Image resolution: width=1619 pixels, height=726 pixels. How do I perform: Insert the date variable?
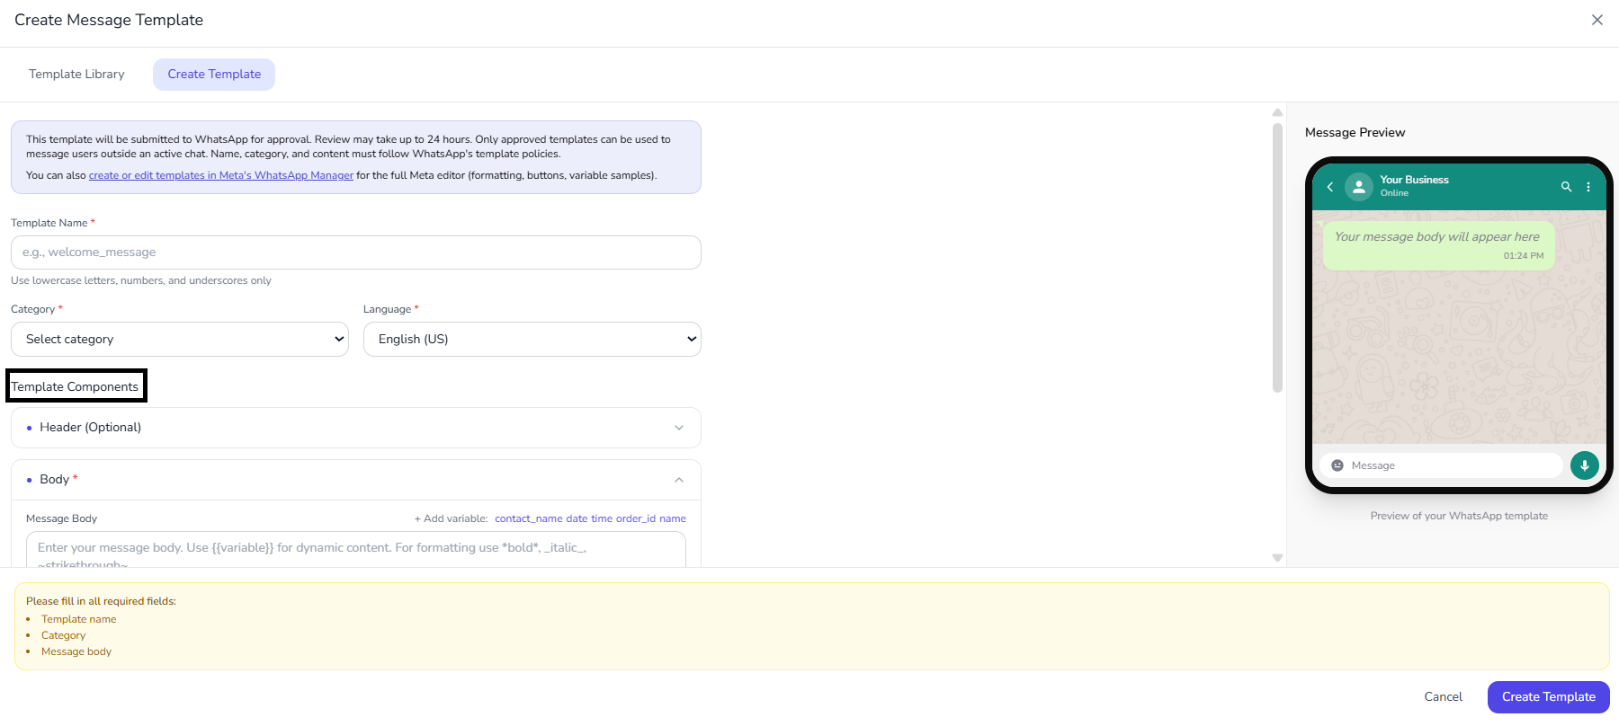point(577,518)
